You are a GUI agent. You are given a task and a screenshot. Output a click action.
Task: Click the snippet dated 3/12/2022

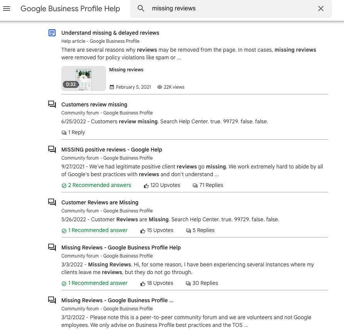[x=186, y=321]
